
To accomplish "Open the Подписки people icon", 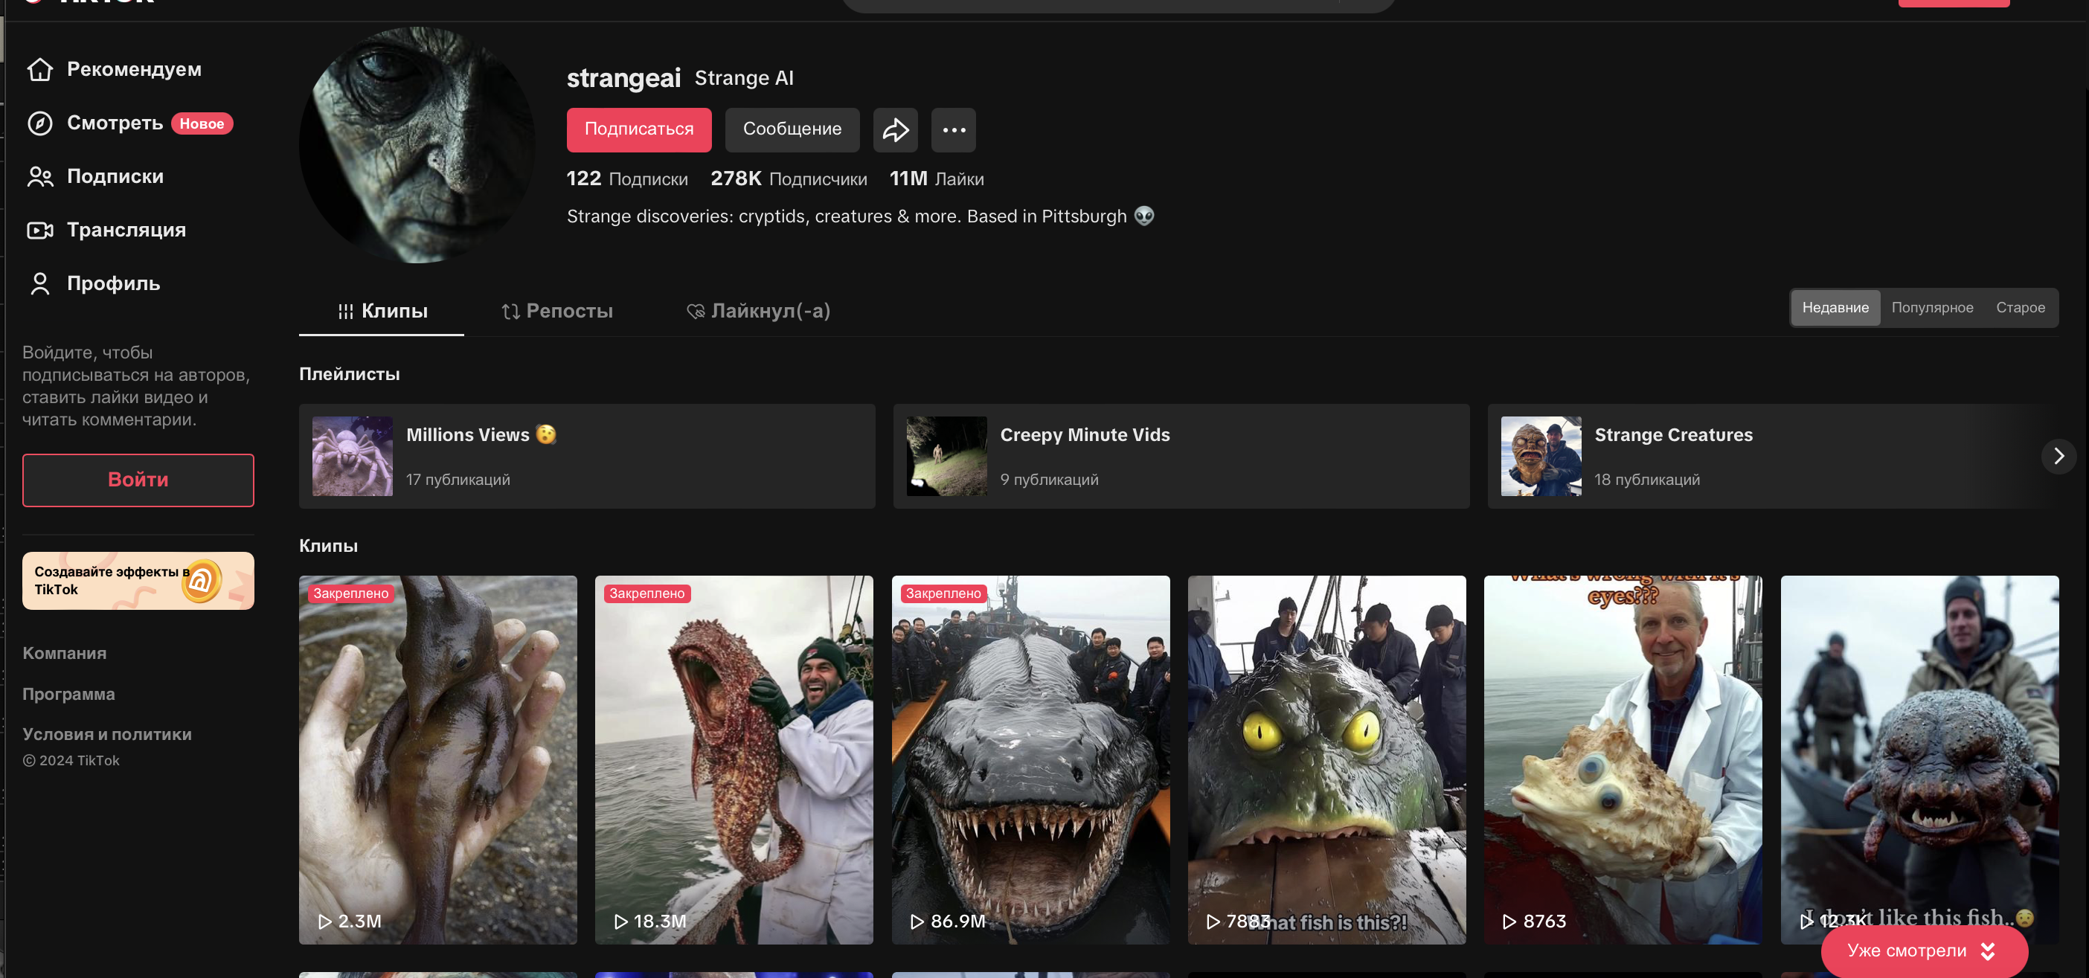I will (39, 177).
